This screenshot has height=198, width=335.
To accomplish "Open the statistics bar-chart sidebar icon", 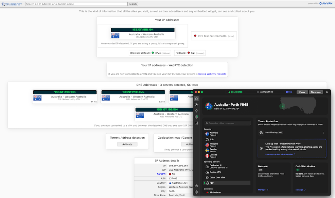I will [x=196, y=123].
